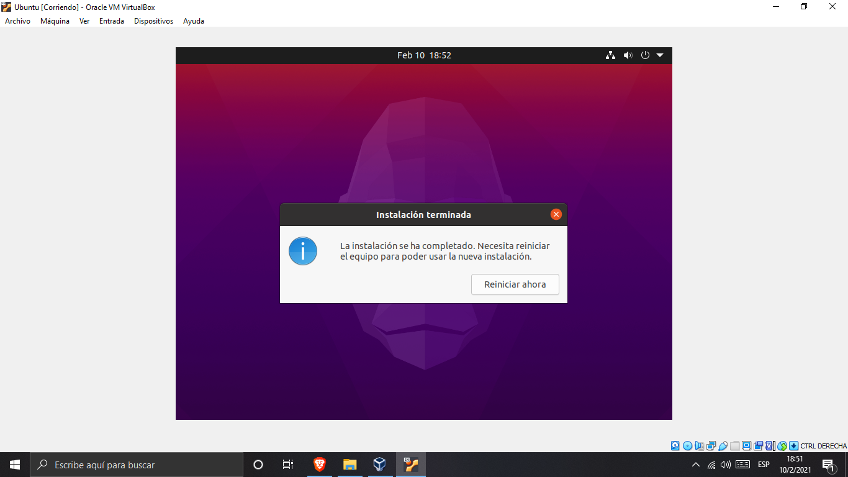Screen dimensions: 848x477
Task: Launch Brave browser from taskbar
Action: click(x=320, y=465)
